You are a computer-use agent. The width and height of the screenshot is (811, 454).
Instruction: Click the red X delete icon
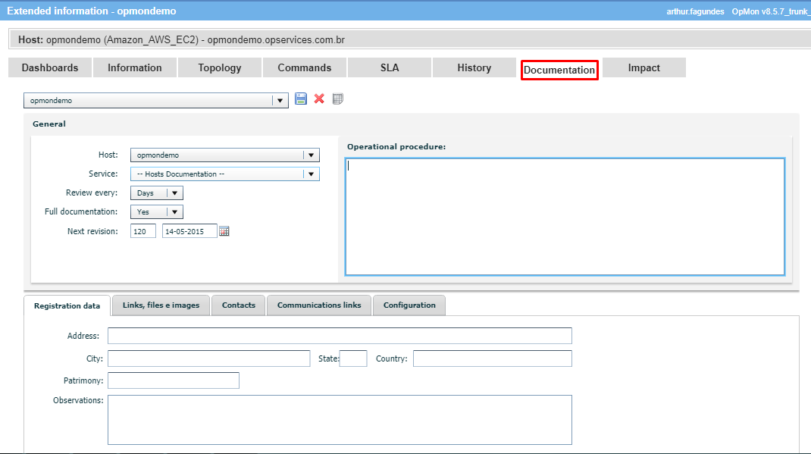click(x=319, y=99)
